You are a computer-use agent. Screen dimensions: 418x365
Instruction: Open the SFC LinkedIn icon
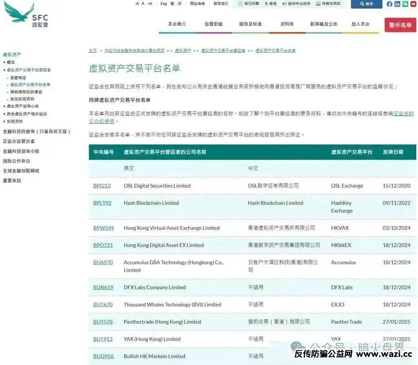(x=397, y=4)
